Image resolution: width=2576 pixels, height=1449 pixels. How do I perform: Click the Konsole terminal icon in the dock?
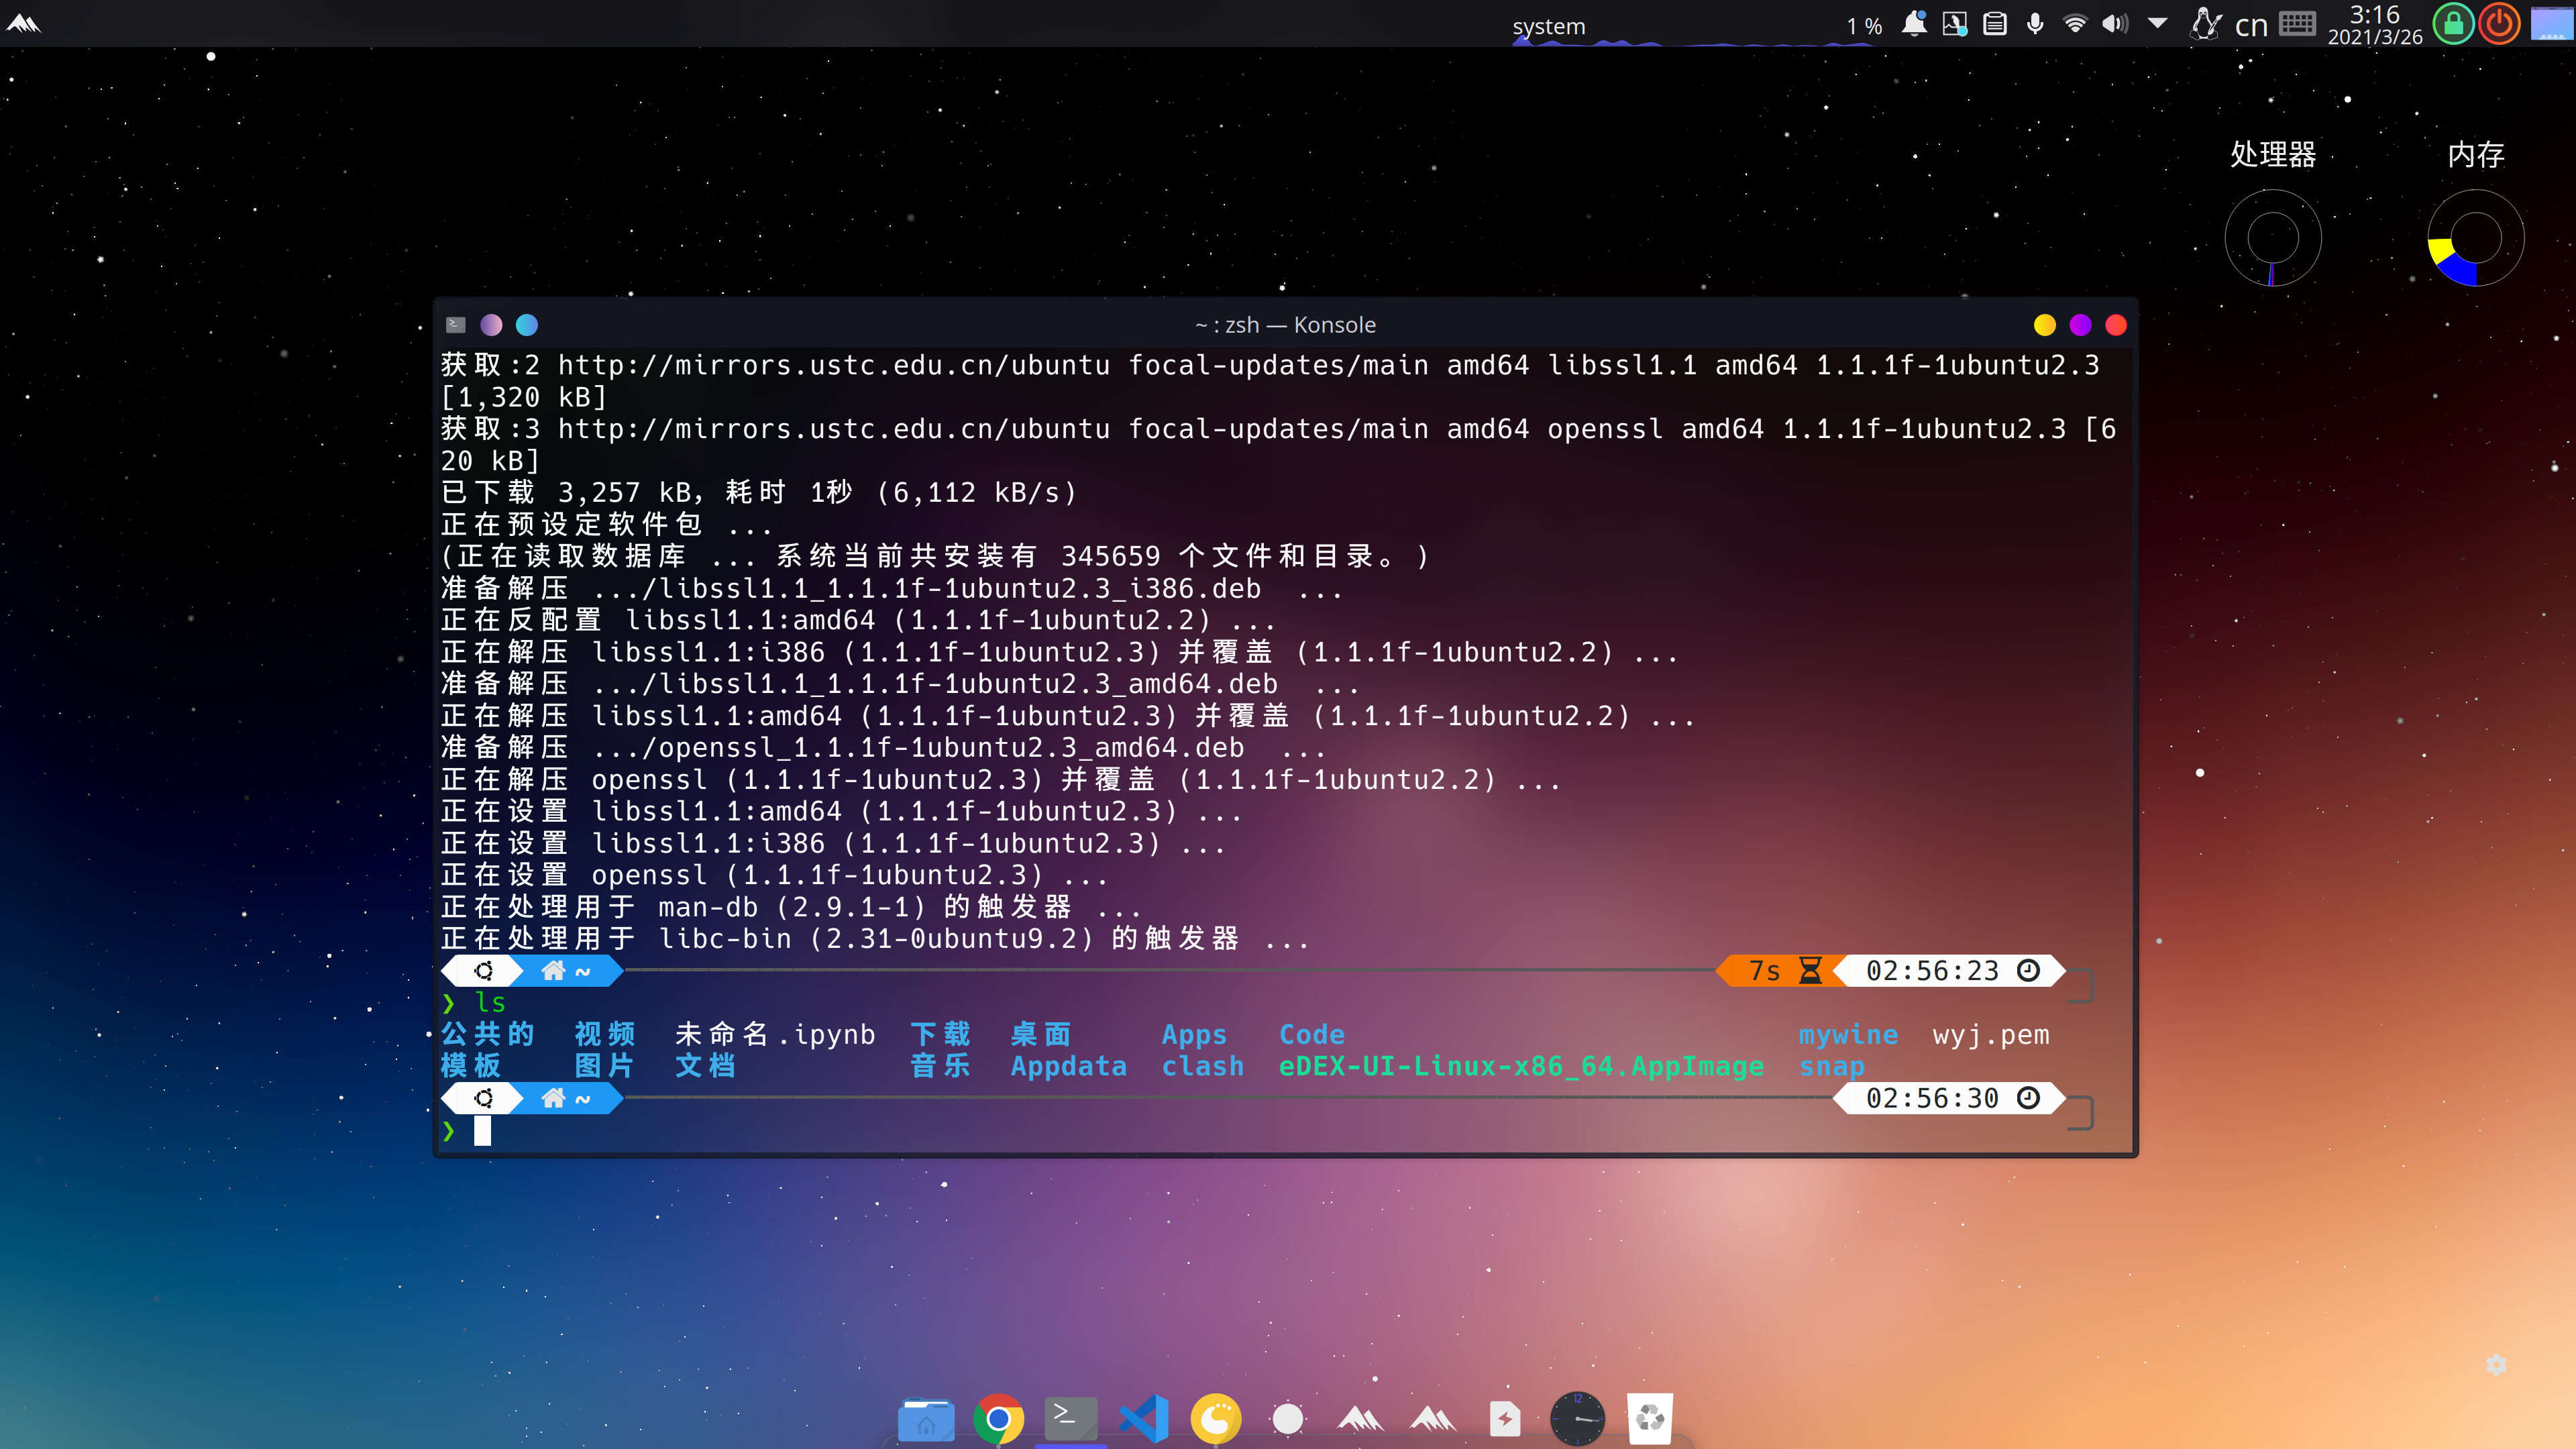1070,1418
